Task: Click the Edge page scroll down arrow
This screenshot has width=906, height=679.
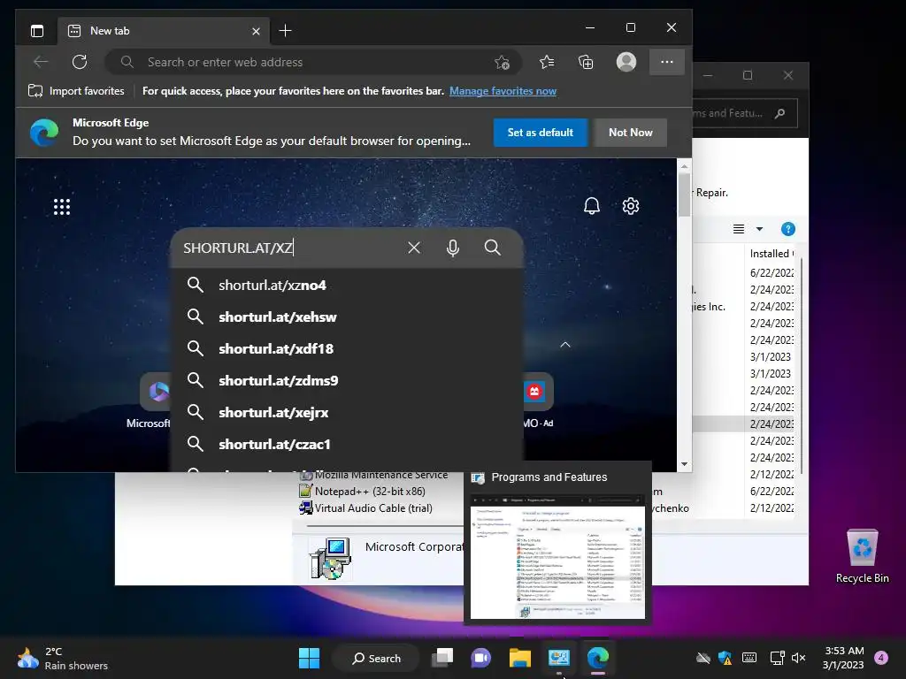Action: tap(684, 464)
